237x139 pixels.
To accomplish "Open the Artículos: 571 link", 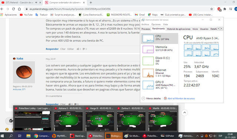I will (x=19, y=89).
